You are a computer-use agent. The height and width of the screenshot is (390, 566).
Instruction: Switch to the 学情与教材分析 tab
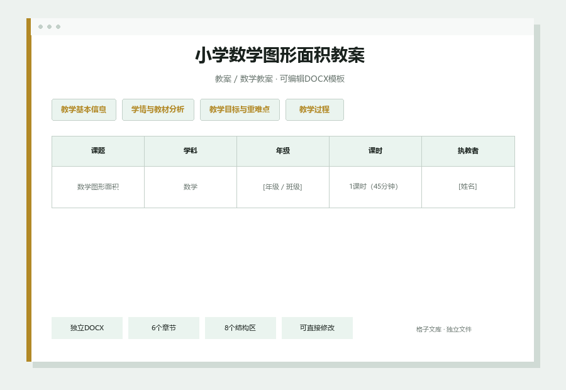pyautogui.click(x=158, y=109)
